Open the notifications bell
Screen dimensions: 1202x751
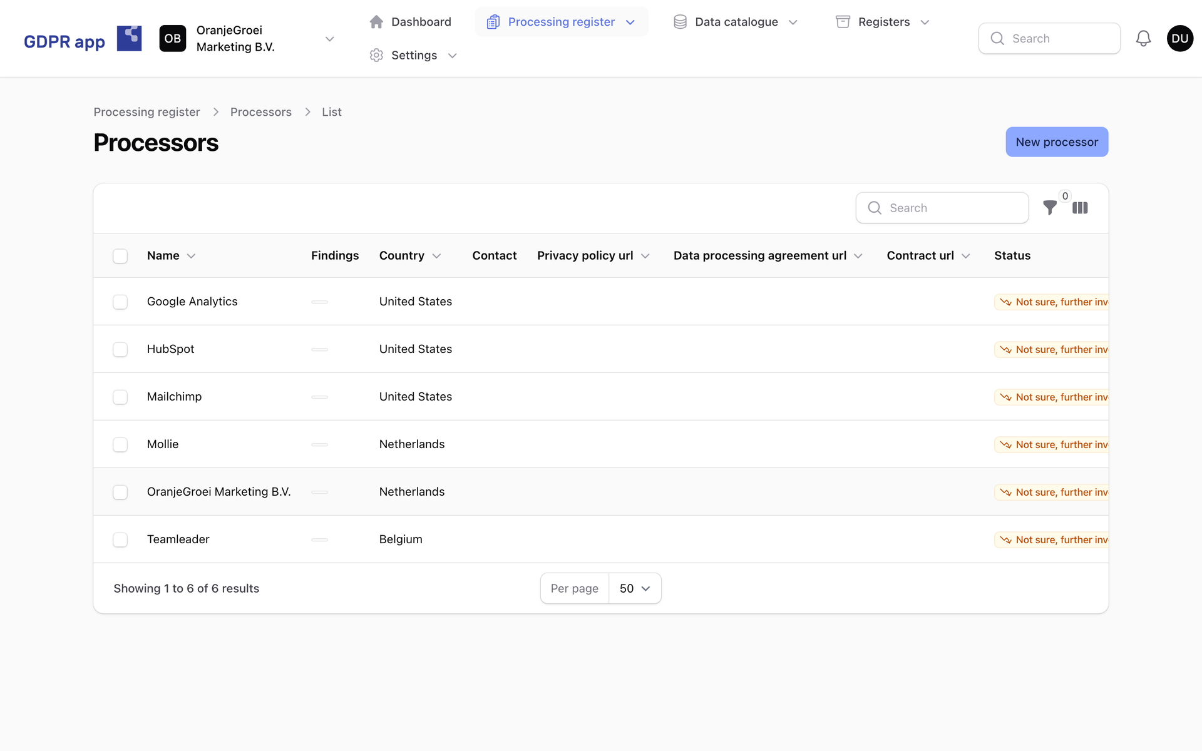tap(1143, 38)
